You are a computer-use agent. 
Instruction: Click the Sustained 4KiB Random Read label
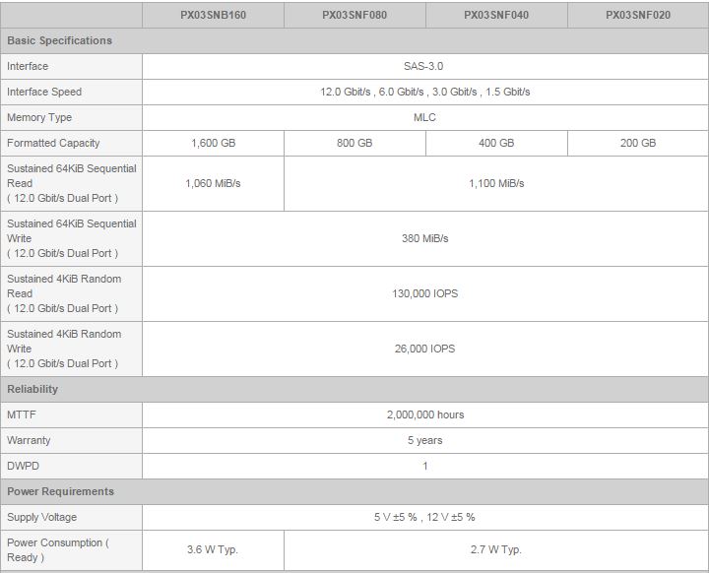click(64, 293)
